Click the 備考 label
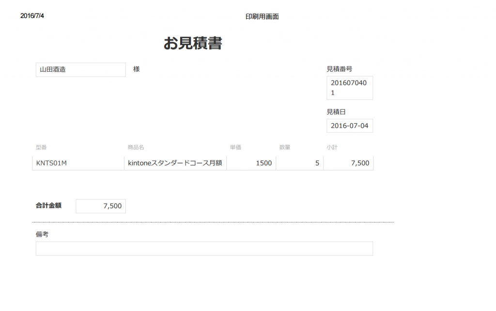The image size is (496, 311). point(42,234)
